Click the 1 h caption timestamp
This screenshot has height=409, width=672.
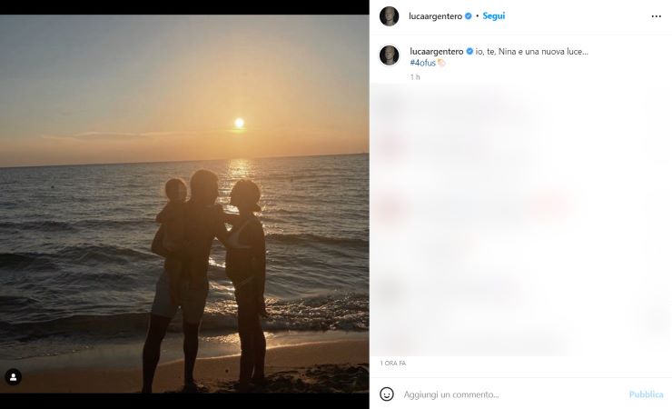(415, 77)
